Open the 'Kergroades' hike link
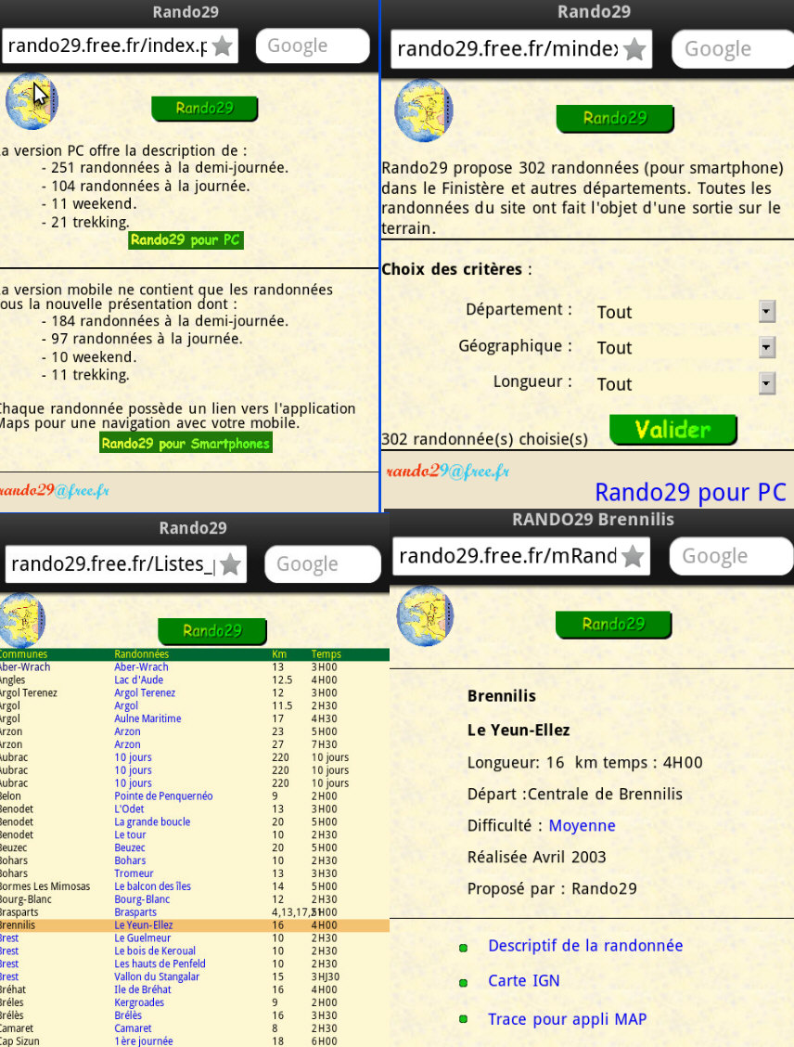 (x=139, y=1002)
